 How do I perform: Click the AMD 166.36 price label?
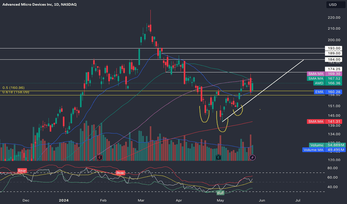point(328,83)
